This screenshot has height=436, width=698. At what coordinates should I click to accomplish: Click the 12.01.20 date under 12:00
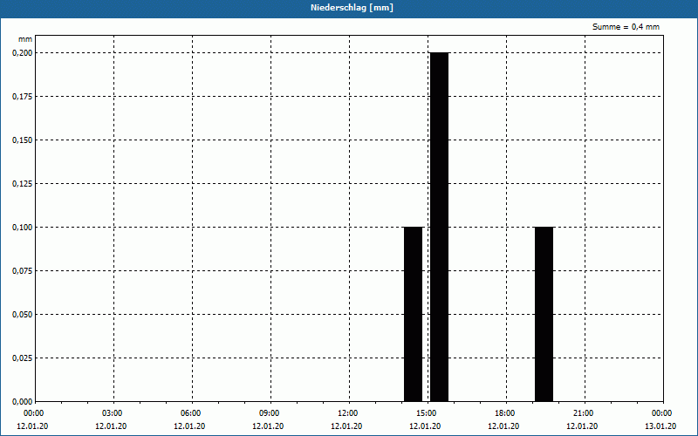(x=346, y=426)
